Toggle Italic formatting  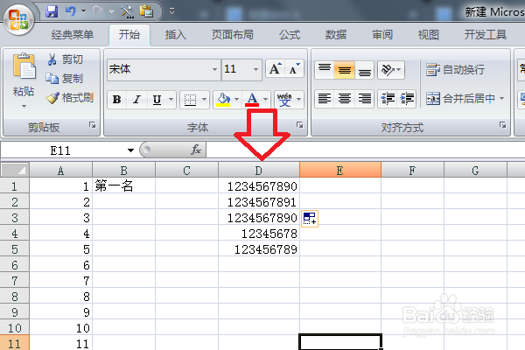136,100
